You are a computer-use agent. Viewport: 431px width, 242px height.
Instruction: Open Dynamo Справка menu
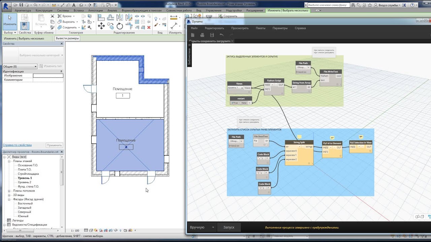pos(300,28)
